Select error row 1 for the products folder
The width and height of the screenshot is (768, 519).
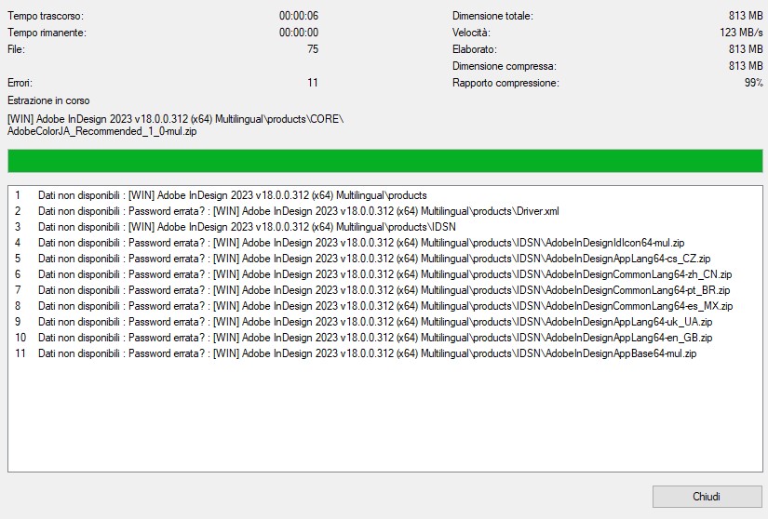tap(385, 195)
